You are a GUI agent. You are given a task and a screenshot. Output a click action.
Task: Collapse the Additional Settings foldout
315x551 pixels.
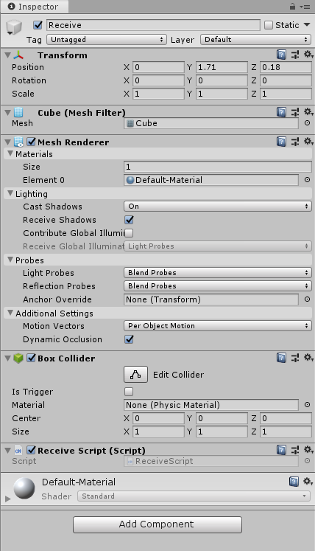10,313
